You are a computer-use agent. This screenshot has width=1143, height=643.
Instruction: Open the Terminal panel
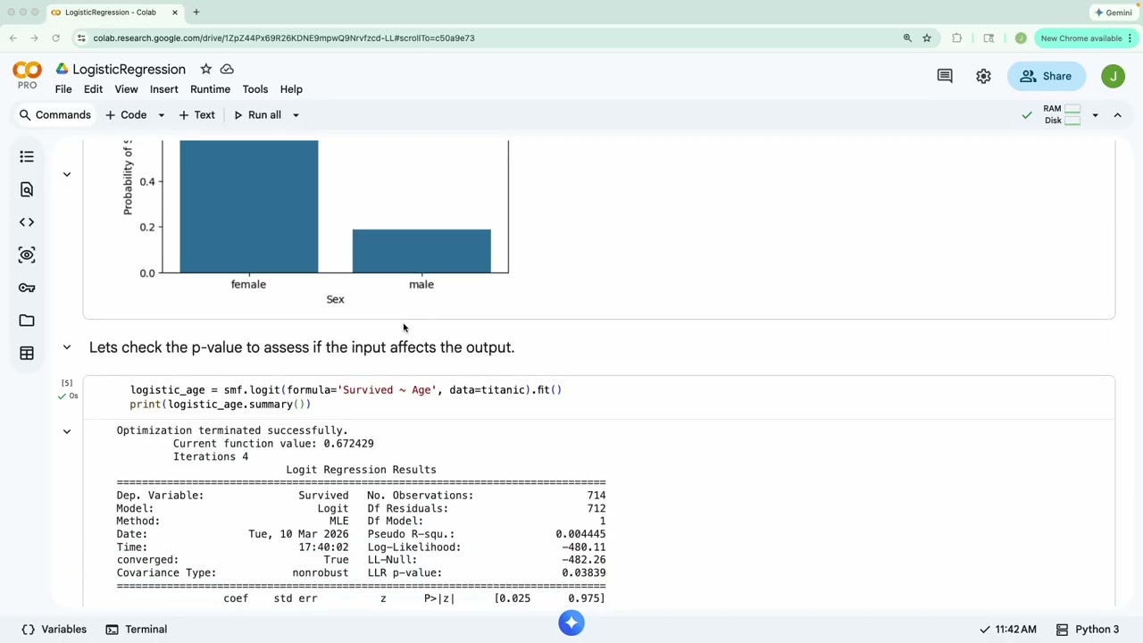pyautogui.click(x=137, y=630)
